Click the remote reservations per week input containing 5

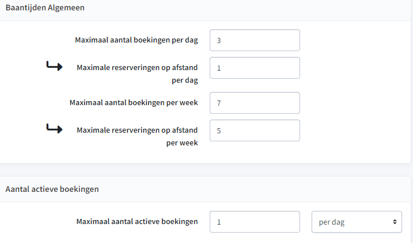[255, 130]
